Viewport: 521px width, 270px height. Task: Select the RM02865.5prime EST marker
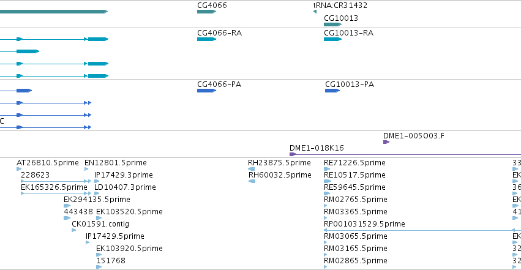pyautogui.click(x=326, y=267)
